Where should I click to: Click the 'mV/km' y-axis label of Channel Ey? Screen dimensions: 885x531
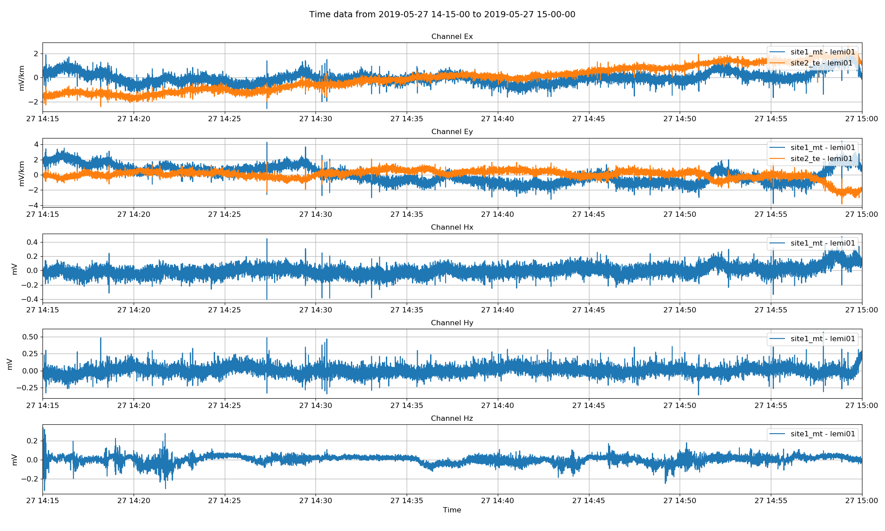(x=22, y=173)
